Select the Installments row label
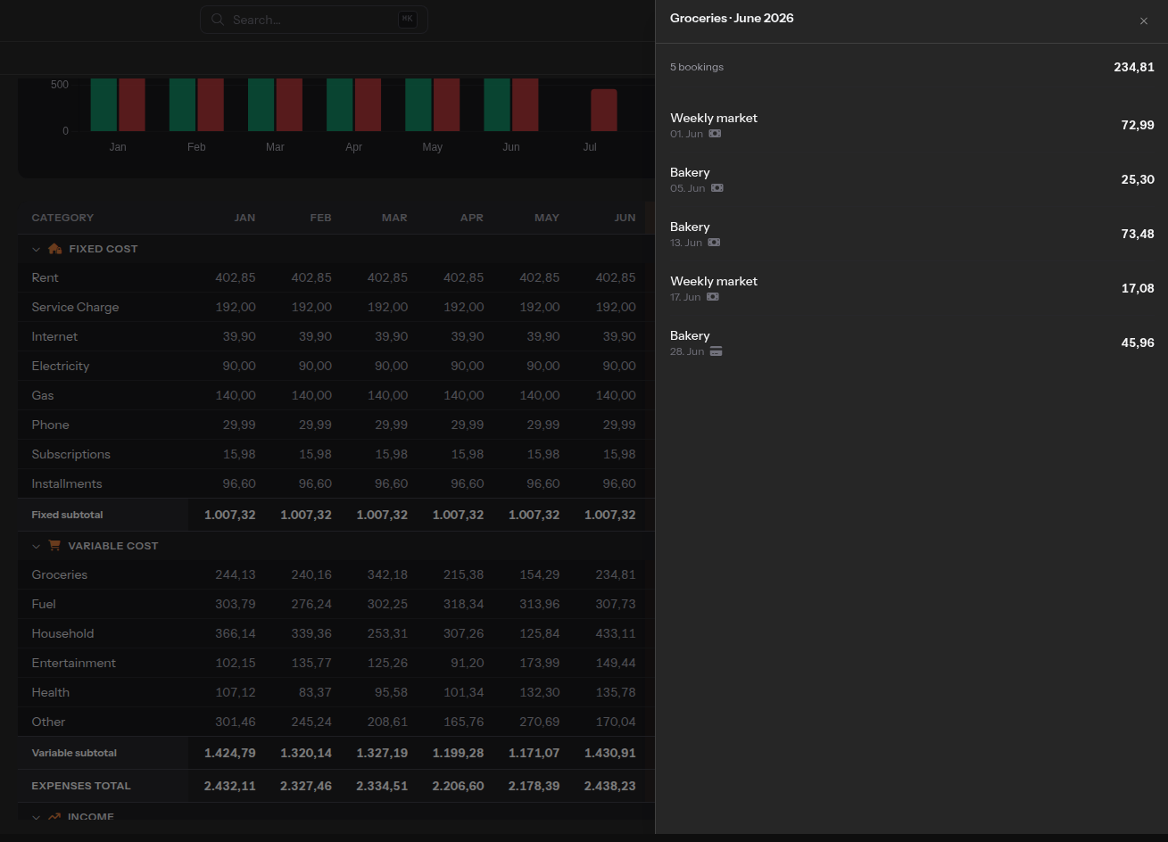The width and height of the screenshot is (1168, 842). click(x=67, y=483)
